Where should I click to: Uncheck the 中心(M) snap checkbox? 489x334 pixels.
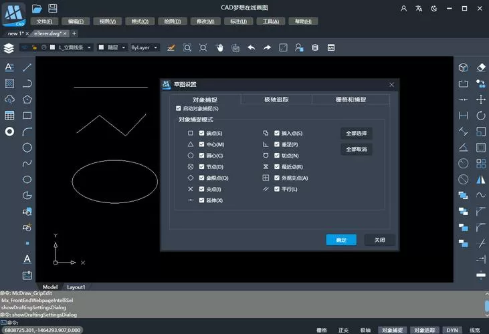pyautogui.click(x=201, y=144)
